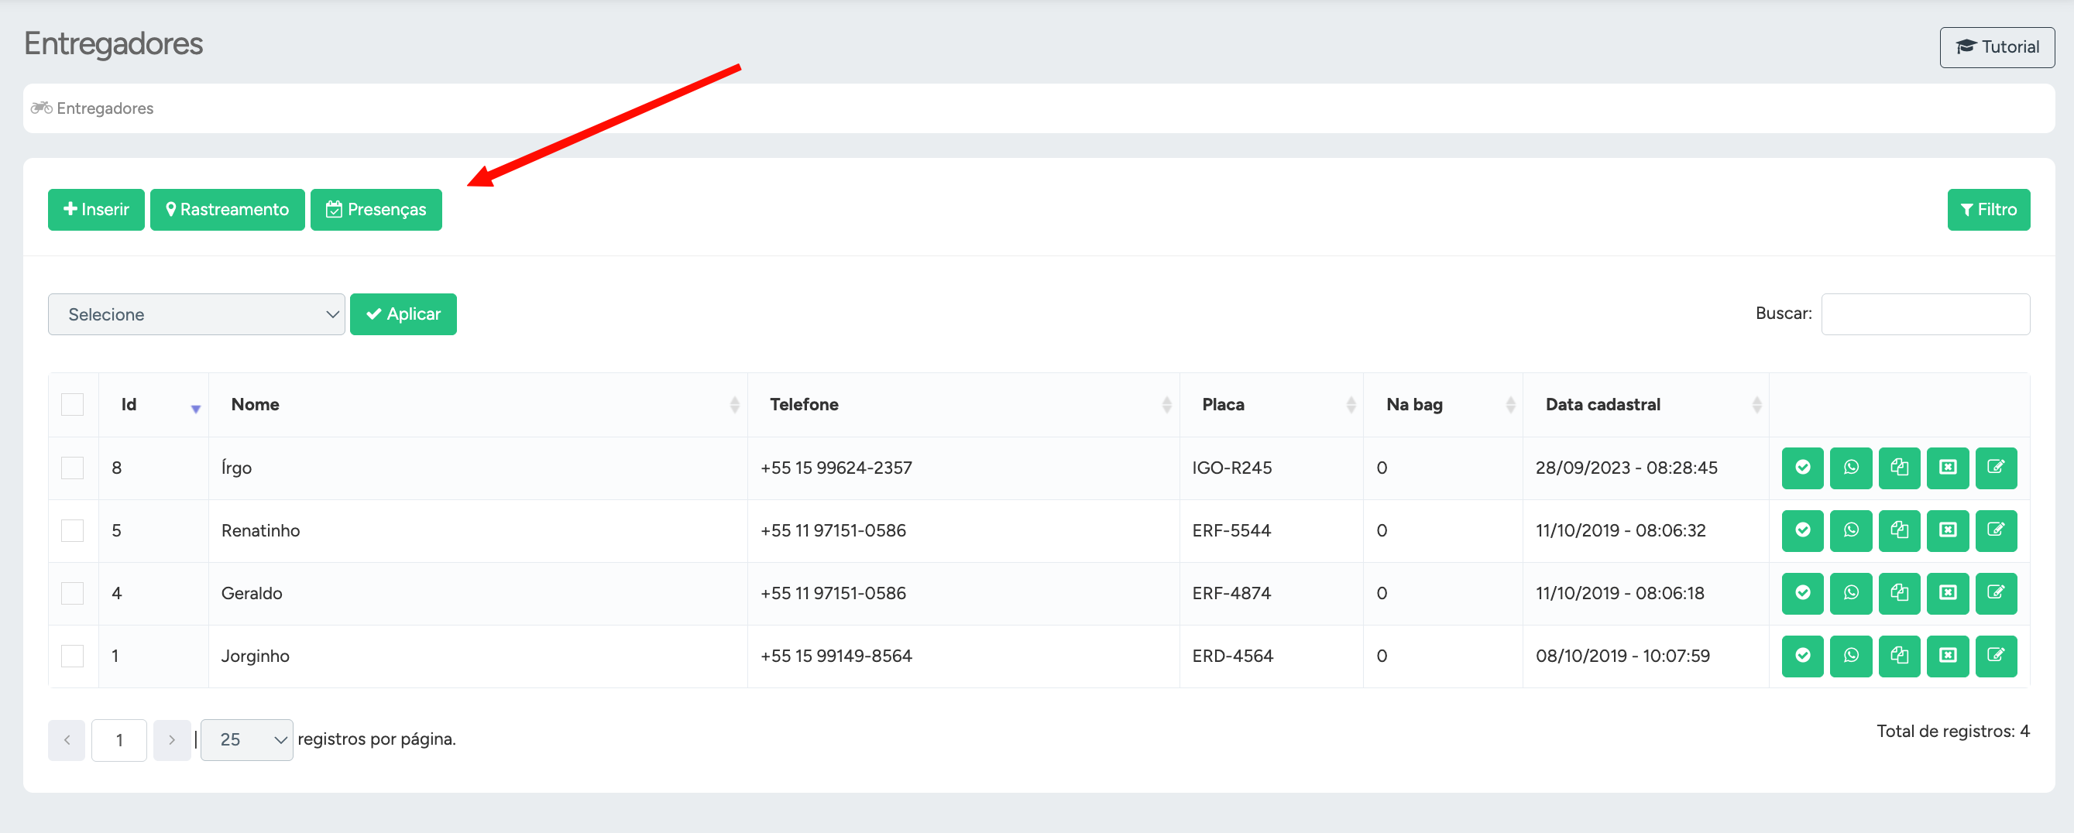
Task: Click the copy icon in Renatinho's row
Action: click(x=1898, y=530)
